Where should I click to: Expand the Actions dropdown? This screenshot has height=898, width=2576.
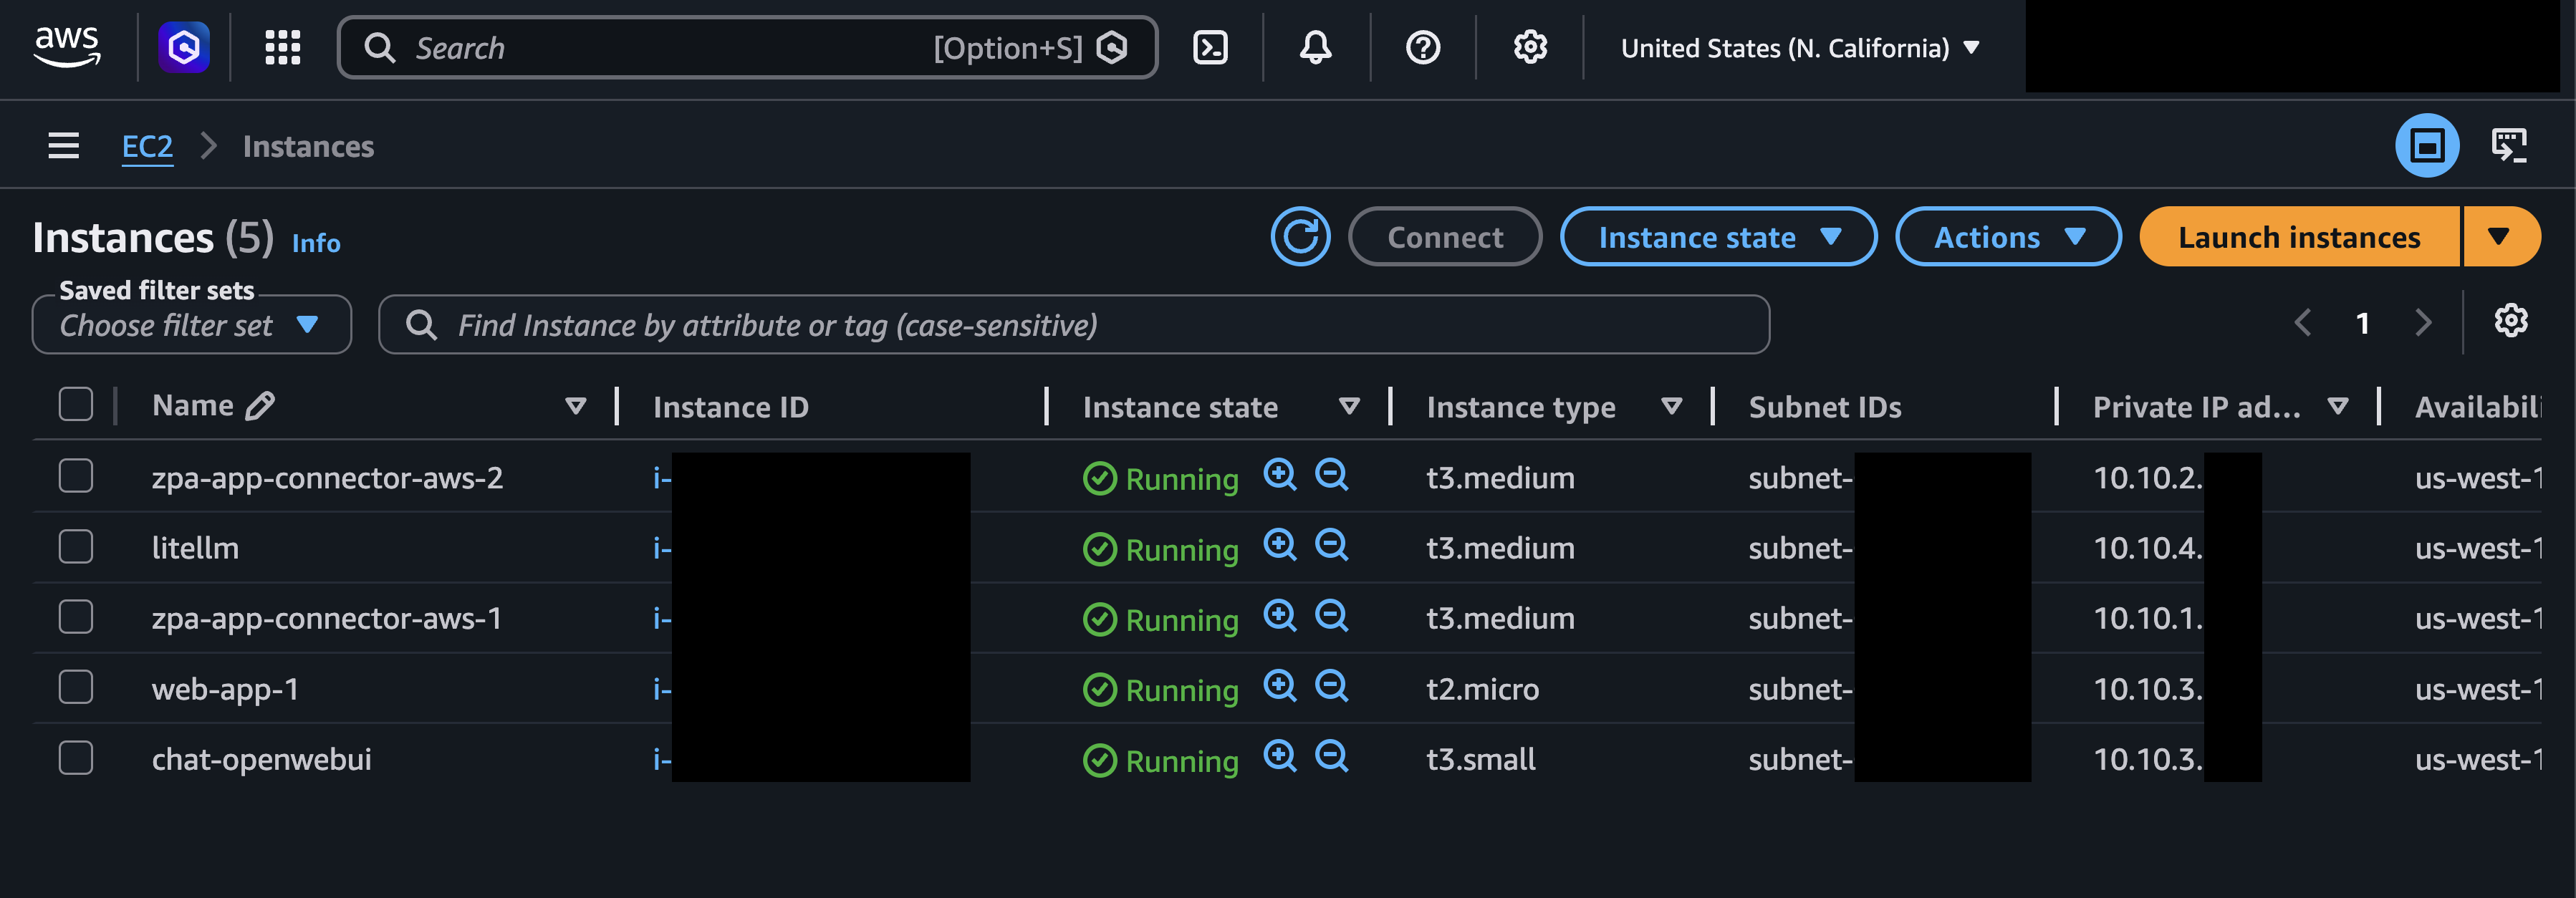2008,237
